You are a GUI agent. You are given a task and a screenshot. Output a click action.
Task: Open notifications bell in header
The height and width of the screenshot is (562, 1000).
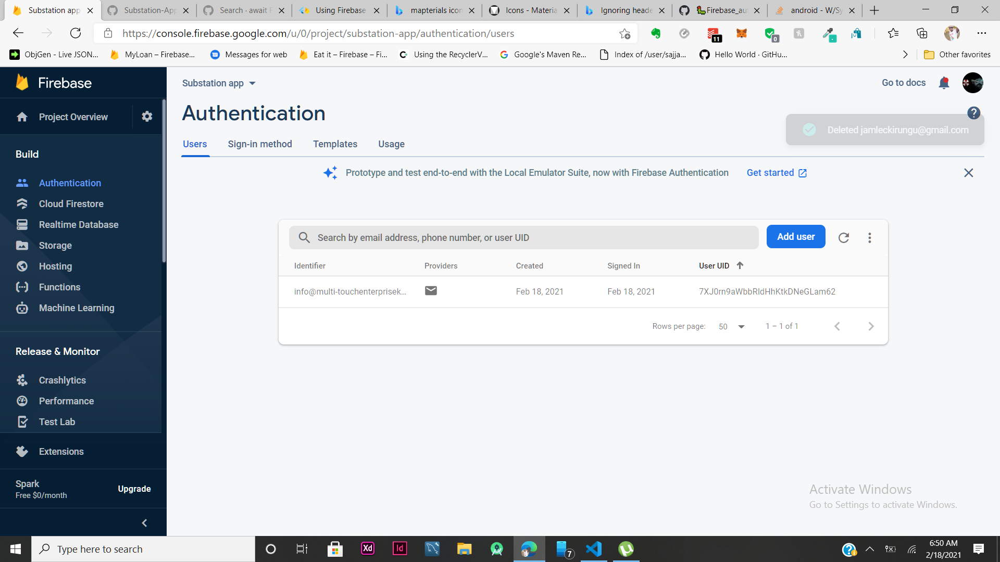pos(944,83)
